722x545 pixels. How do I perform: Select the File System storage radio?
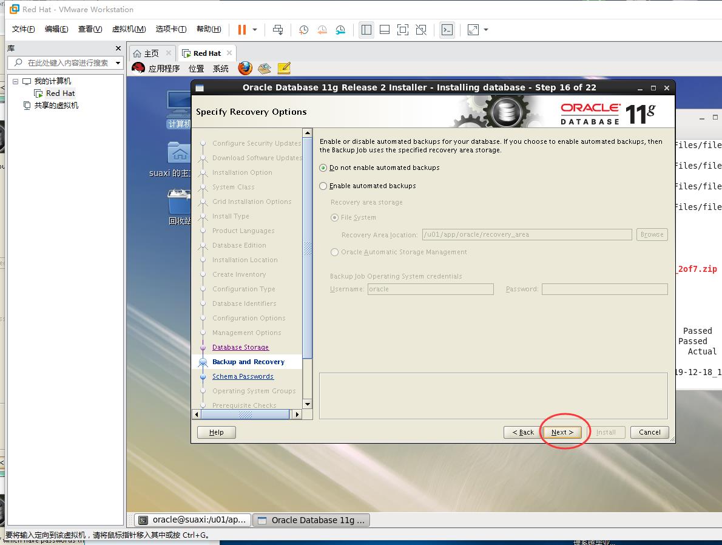pyautogui.click(x=353, y=217)
